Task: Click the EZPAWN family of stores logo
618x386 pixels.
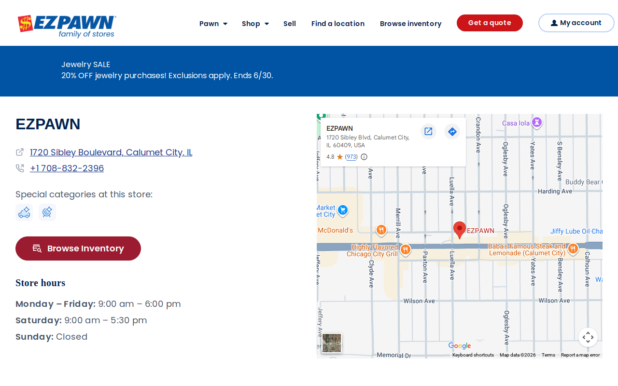Action: click(x=67, y=26)
